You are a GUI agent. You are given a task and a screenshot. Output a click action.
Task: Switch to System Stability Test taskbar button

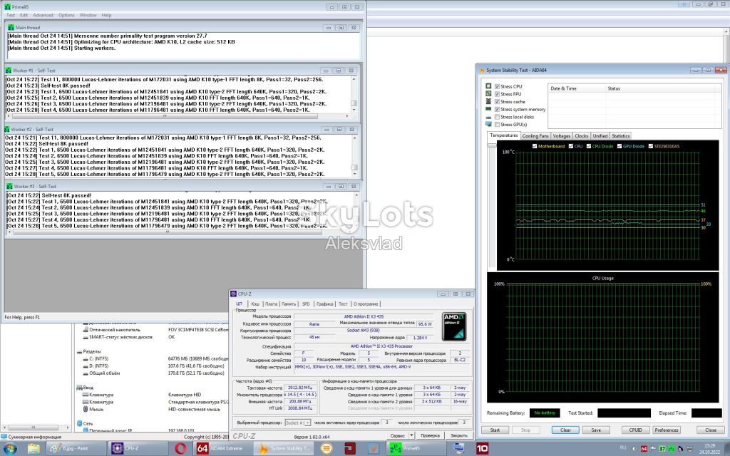[x=284, y=449]
